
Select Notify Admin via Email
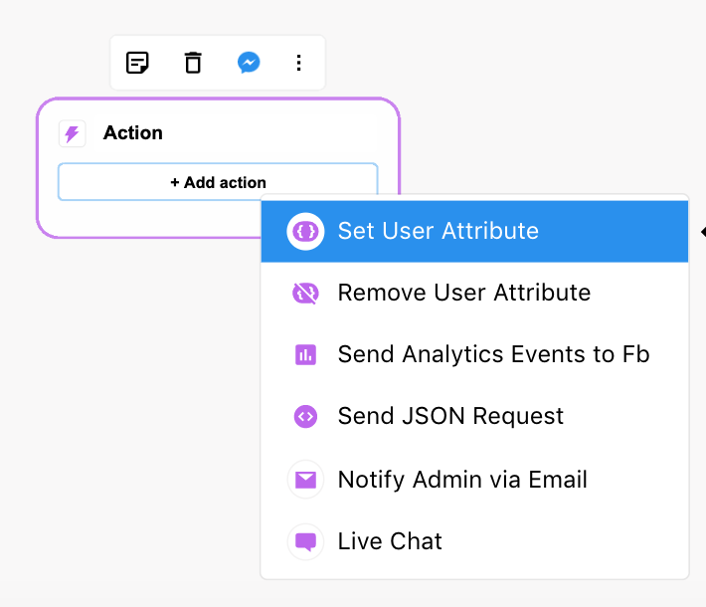474,480
